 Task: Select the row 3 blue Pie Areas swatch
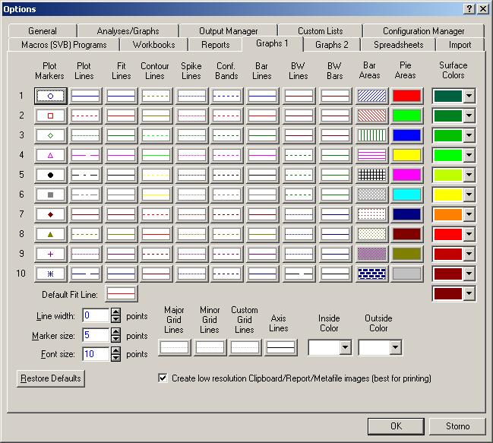[406, 135]
